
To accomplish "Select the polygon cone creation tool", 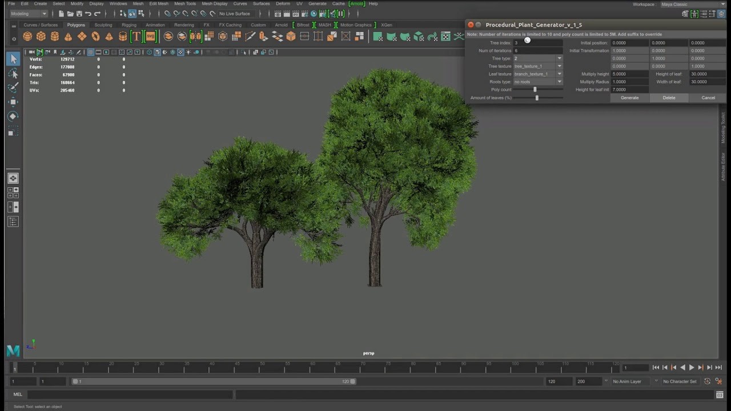I will click(x=69, y=36).
